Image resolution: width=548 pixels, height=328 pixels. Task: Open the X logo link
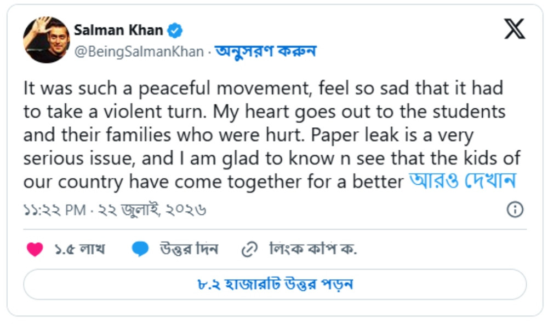[515, 28]
